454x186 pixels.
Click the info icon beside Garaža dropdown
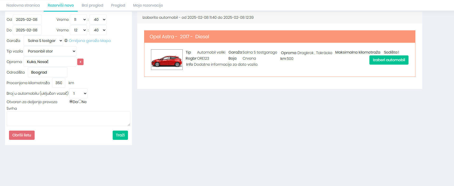coord(66,41)
